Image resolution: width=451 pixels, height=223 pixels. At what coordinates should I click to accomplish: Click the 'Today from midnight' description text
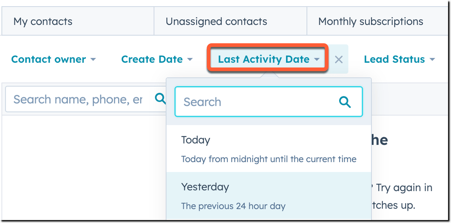[x=269, y=159]
